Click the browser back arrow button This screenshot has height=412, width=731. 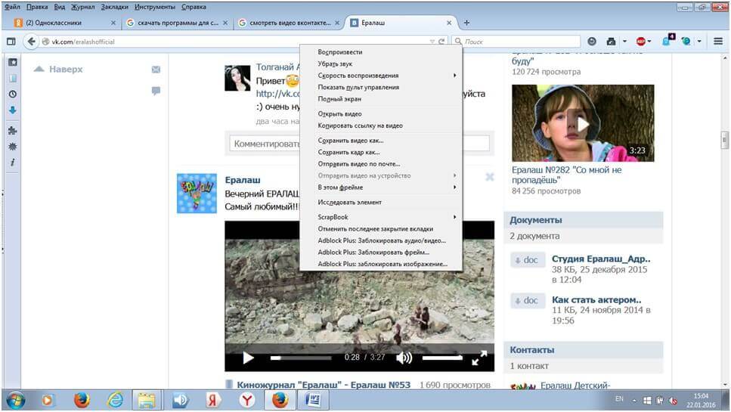(31, 42)
